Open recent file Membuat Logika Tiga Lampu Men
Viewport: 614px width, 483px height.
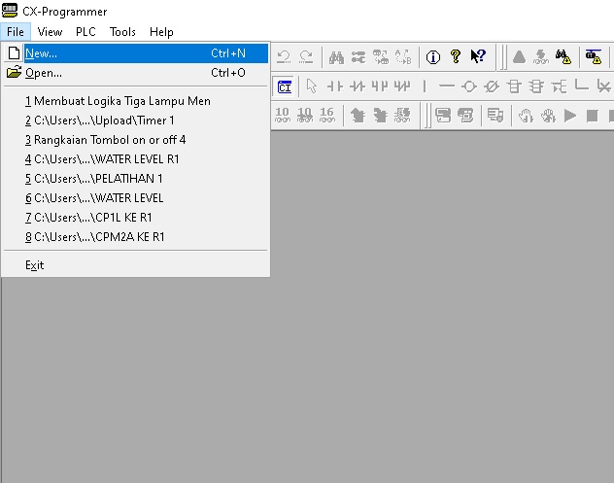coord(136,101)
